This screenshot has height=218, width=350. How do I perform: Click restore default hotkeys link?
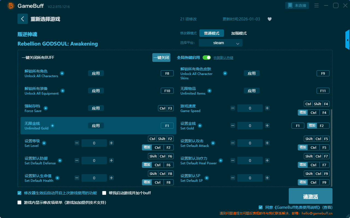[223, 58]
